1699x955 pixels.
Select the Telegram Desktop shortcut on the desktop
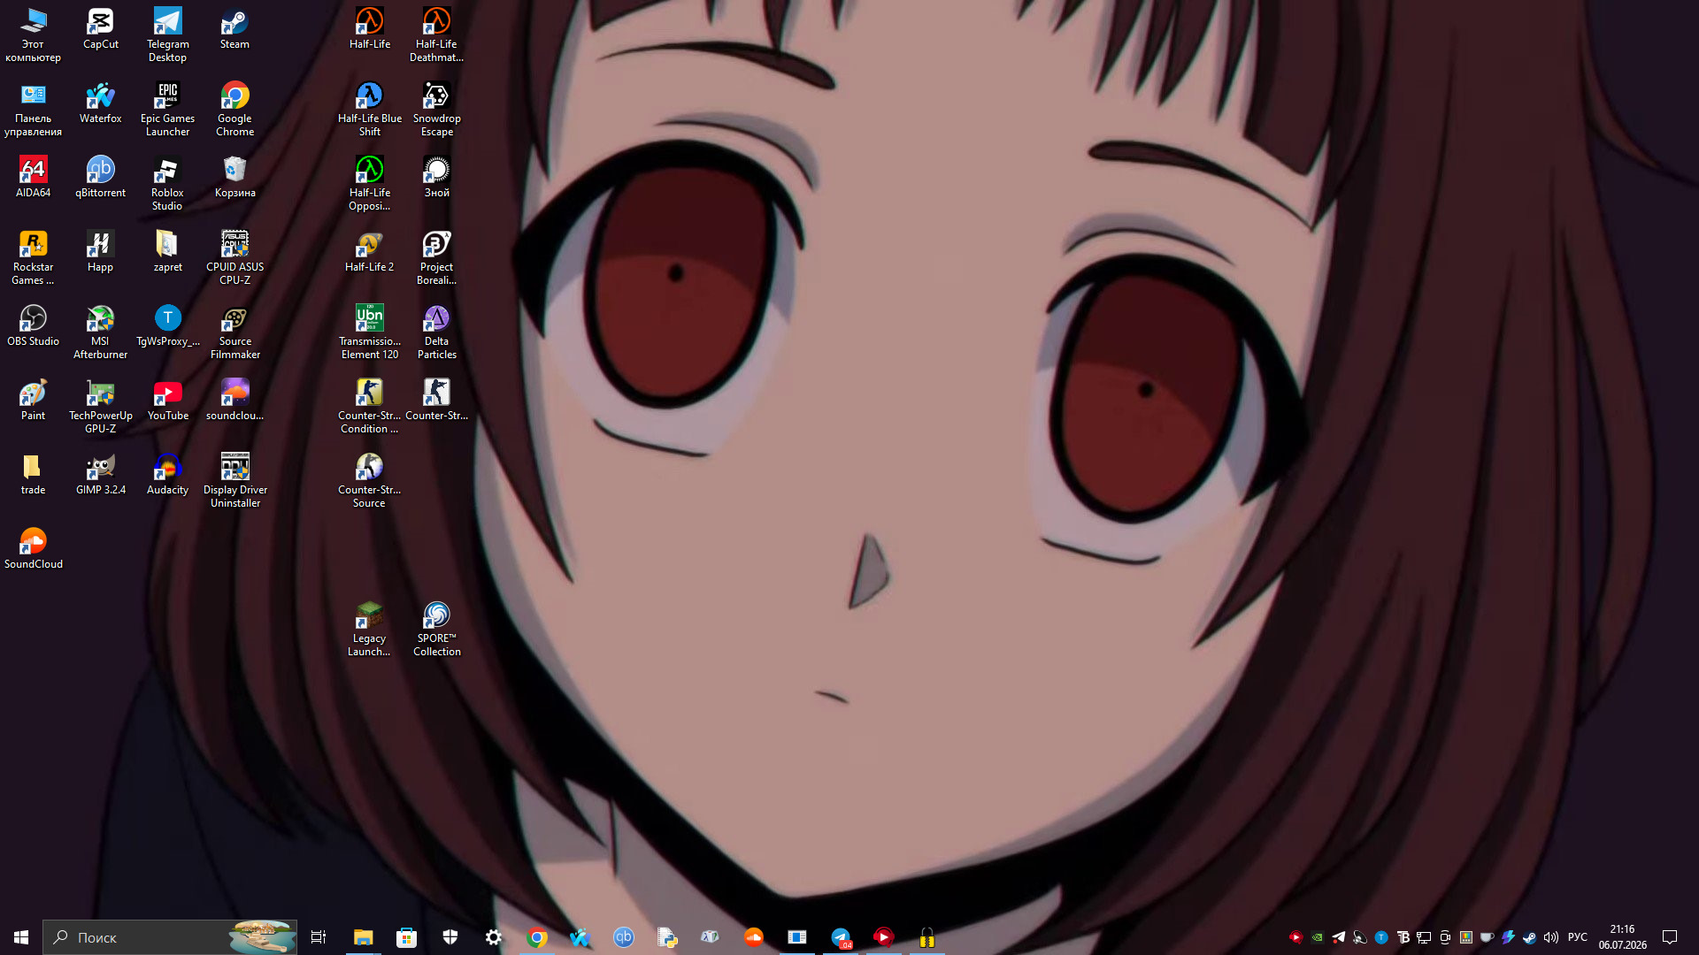167,35
